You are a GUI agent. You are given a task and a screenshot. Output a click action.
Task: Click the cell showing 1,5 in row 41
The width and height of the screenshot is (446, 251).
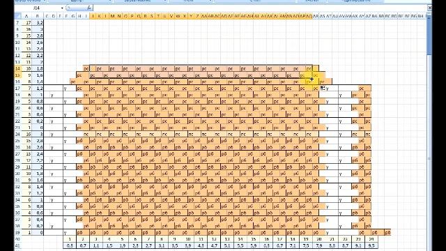(x=109, y=245)
